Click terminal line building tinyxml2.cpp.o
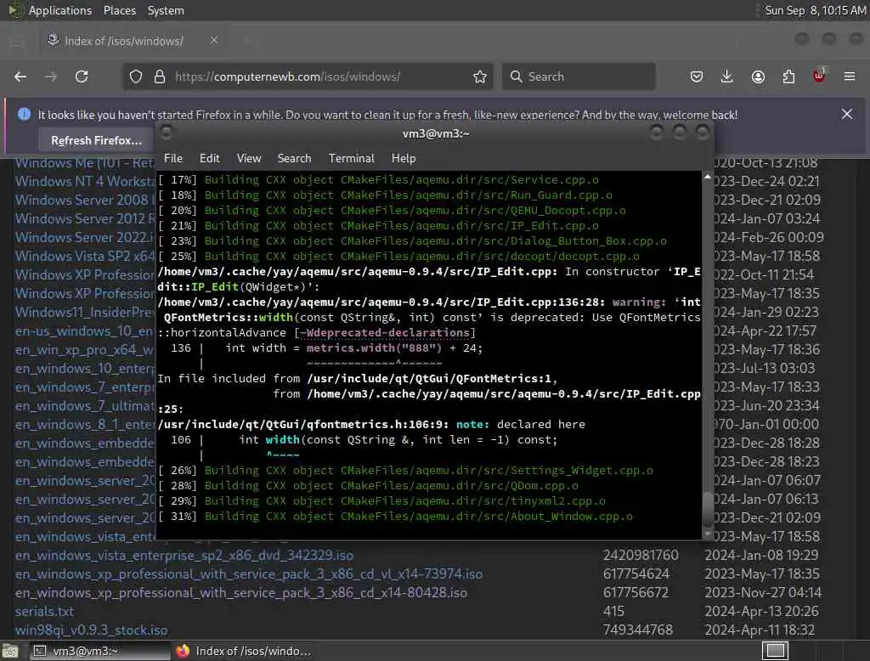The height and width of the screenshot is (661, 870). [x=381, y=500]
